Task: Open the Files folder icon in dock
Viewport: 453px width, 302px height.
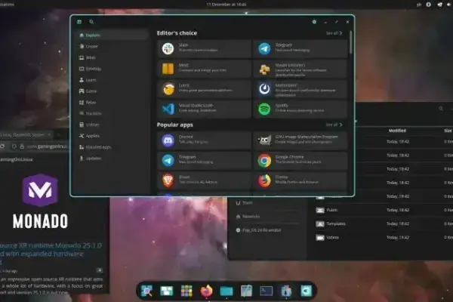Action: (226, 291)
